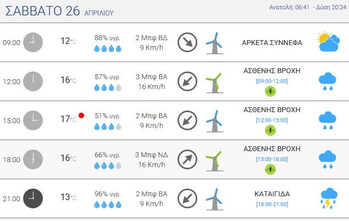Viewport: 349px width, 221px height.
Task: Click the [15:00-18:00] time range link
Action: [272, 159]
